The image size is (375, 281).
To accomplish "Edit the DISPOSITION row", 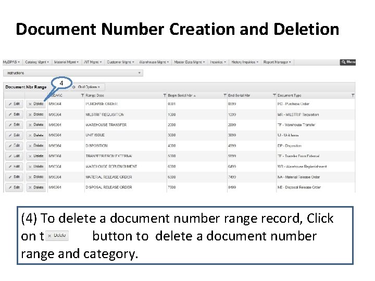I will (x=14, y=146).
